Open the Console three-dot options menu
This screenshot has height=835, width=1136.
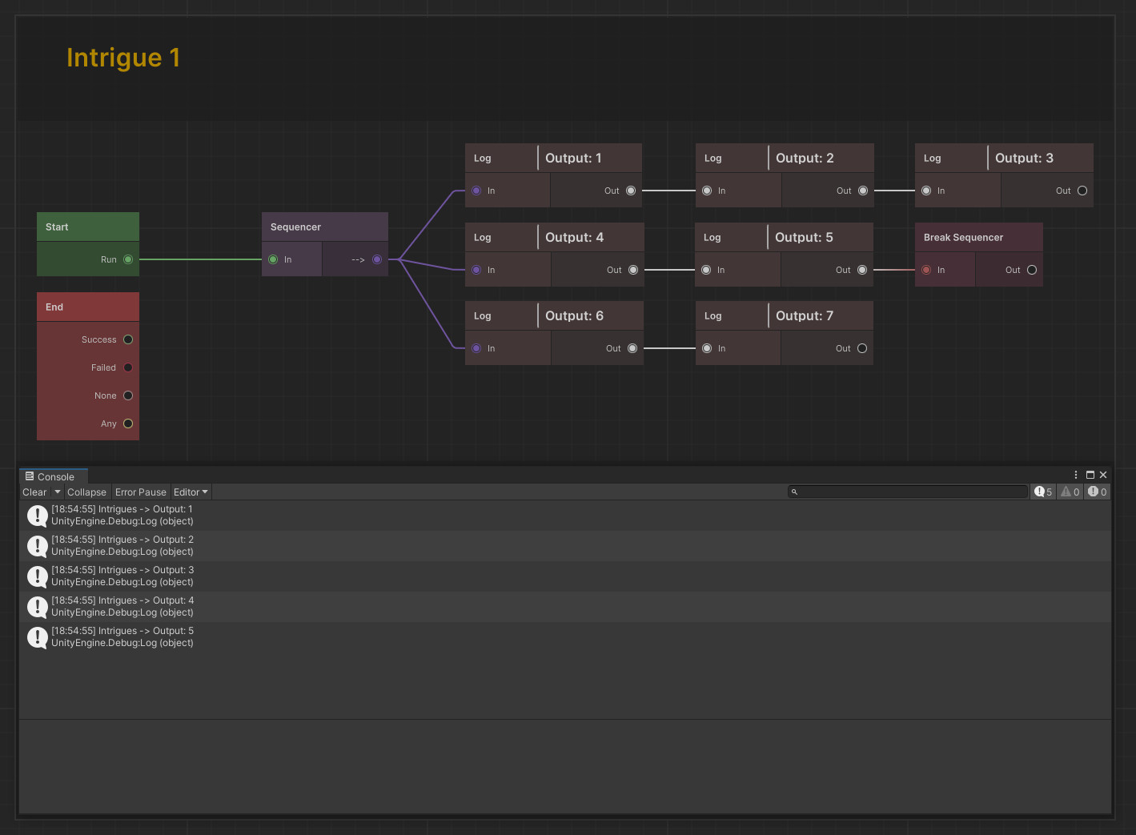(1075, 475)
